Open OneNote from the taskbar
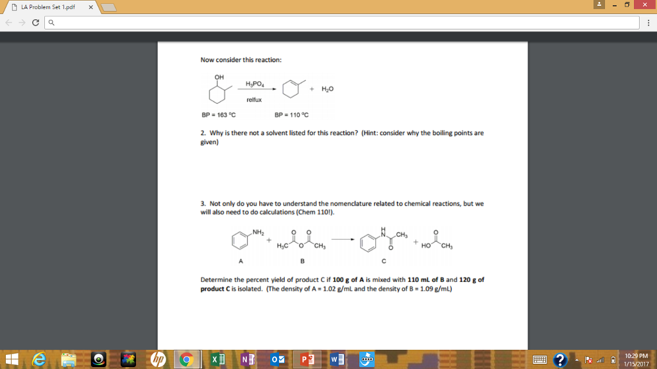657x369 pixels. point(246,359)
